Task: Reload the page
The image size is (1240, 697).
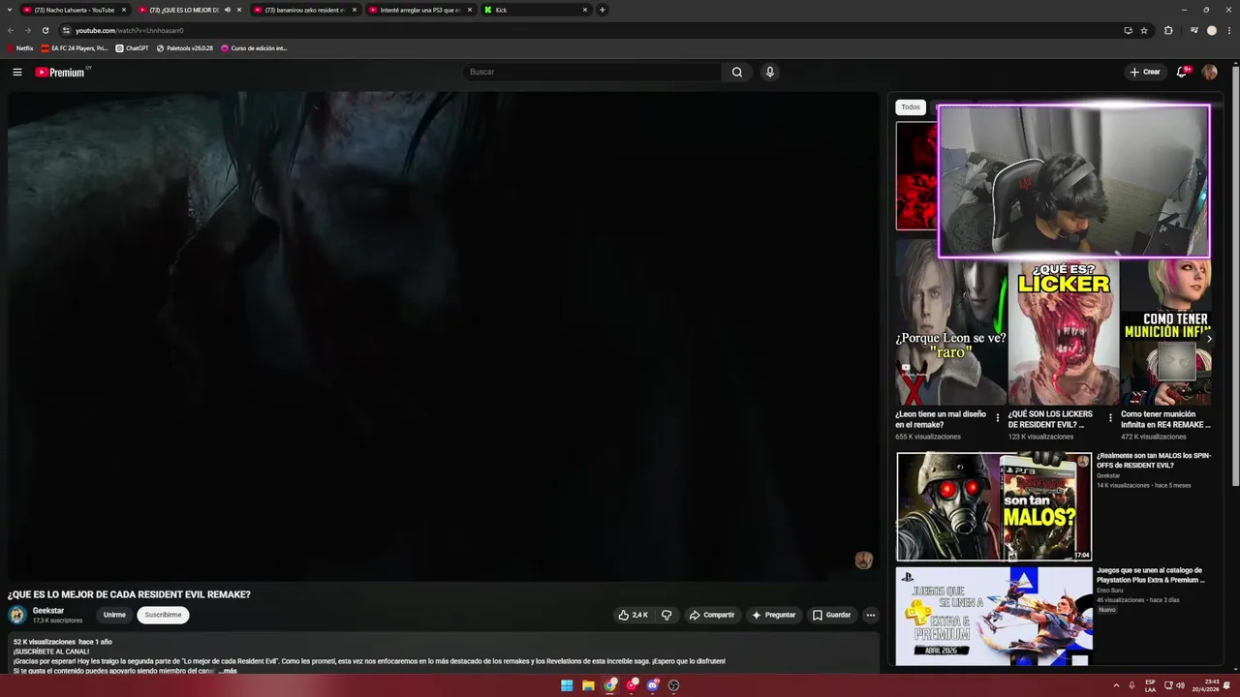Action: click(x=45, y=30)
